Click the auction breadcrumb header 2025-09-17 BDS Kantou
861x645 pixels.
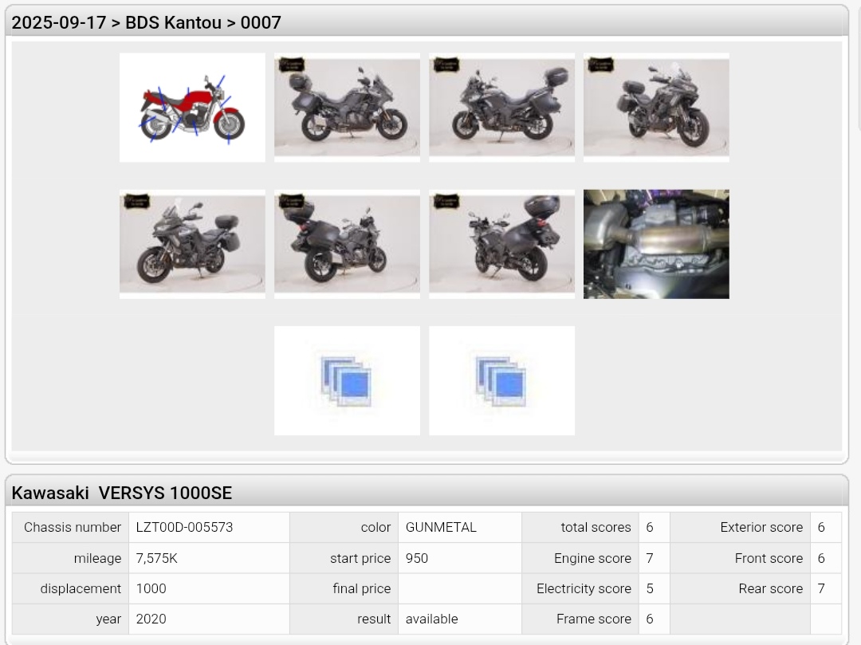tap(147, 22)
